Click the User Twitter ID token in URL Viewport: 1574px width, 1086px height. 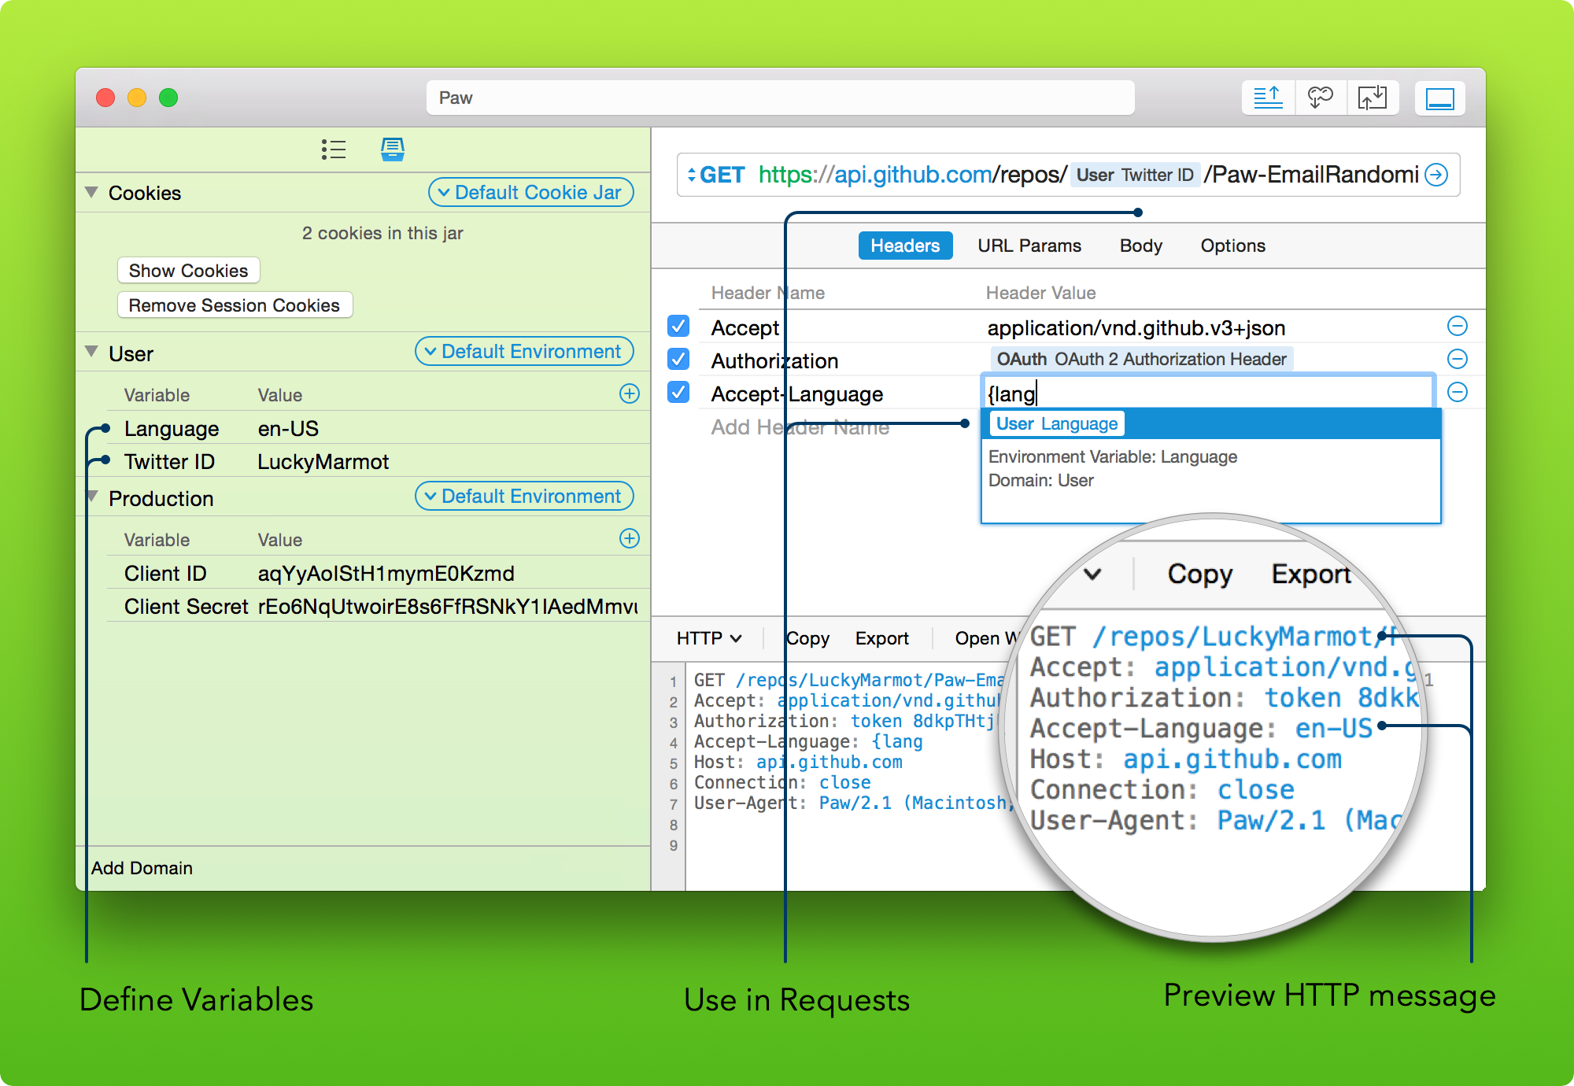[x=1135, y=175]
